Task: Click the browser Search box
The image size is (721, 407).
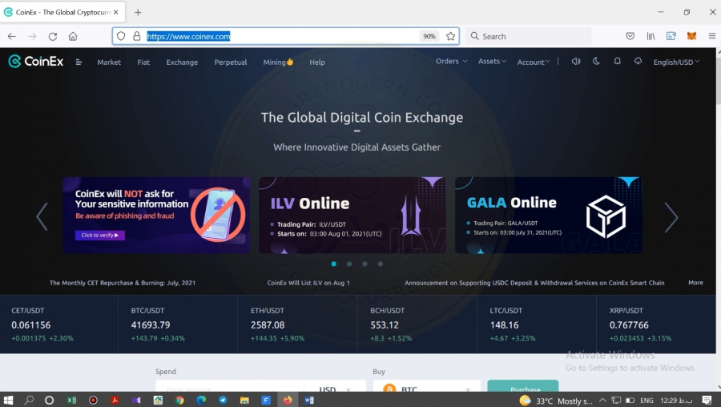Action: (528, 36)
